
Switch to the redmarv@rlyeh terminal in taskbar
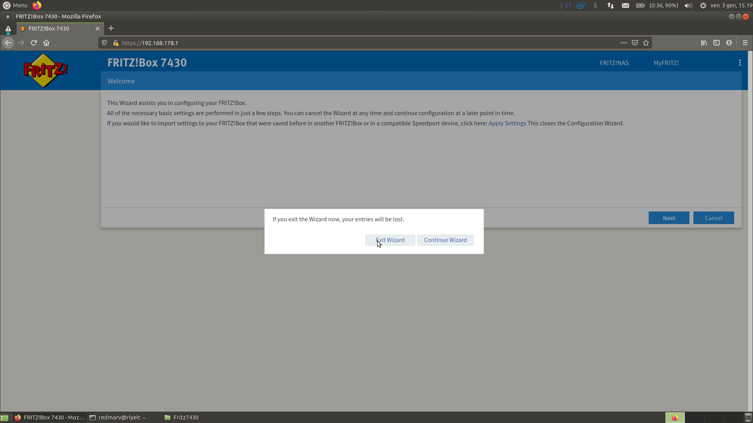coord(118,418)
